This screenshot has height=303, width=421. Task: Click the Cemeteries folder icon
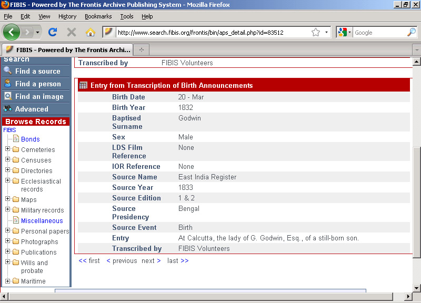16,149
